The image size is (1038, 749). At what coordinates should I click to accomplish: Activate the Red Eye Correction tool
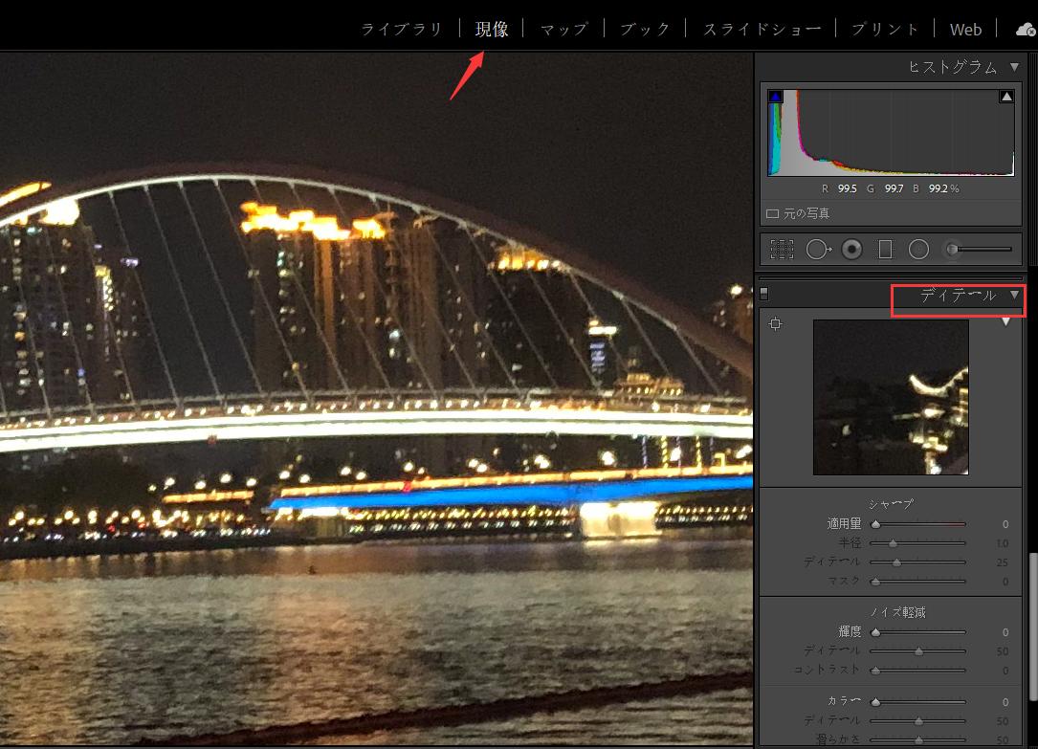pyautogui.click(x=851, y=250)
